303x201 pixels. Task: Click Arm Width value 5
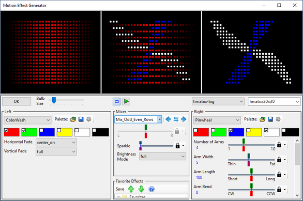[197, 163]
